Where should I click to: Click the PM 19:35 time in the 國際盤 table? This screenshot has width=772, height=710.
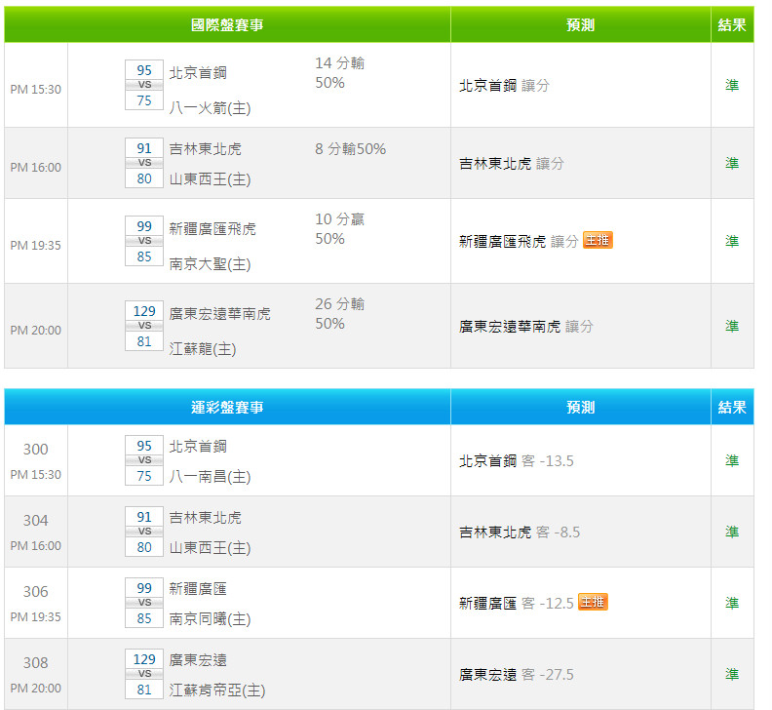(35, 245)
